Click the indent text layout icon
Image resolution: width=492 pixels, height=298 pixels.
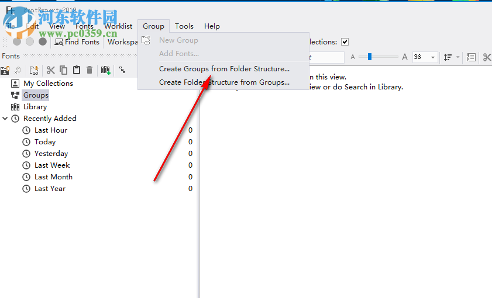click(x=471, y=57)
